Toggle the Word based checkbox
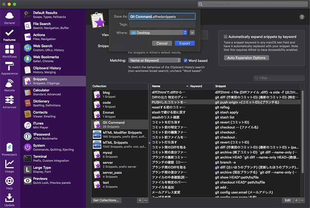This screenshot has width=310, height=208. click(186, 60)
